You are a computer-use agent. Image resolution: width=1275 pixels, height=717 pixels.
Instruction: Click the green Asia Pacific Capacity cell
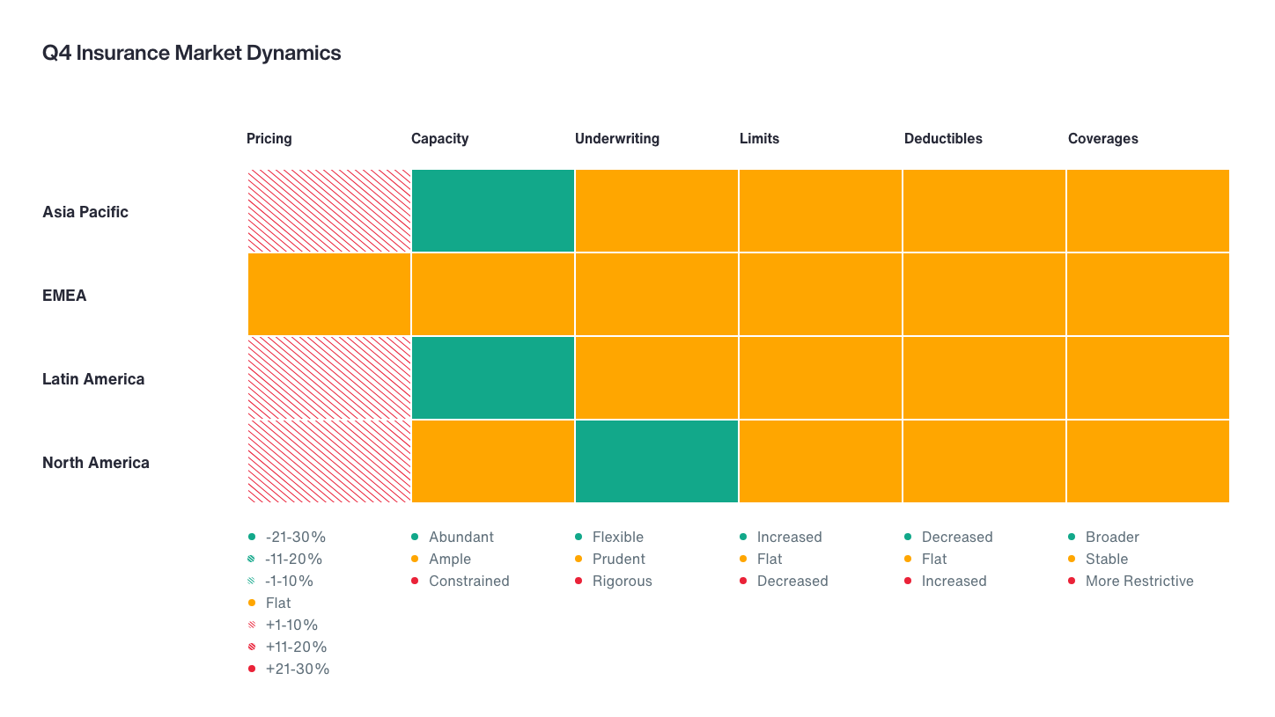pos(492,211)
